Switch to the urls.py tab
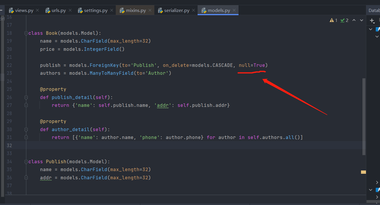 59,10
